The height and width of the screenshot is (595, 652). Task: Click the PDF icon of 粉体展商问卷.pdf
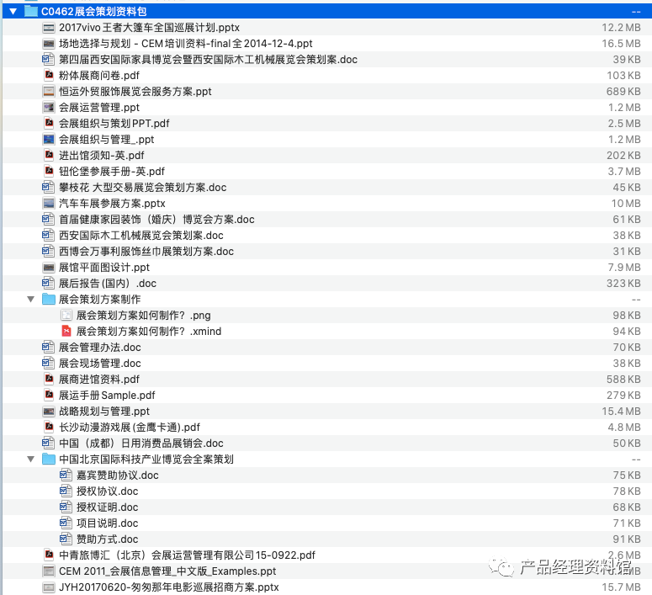click(x=49, y=75)
